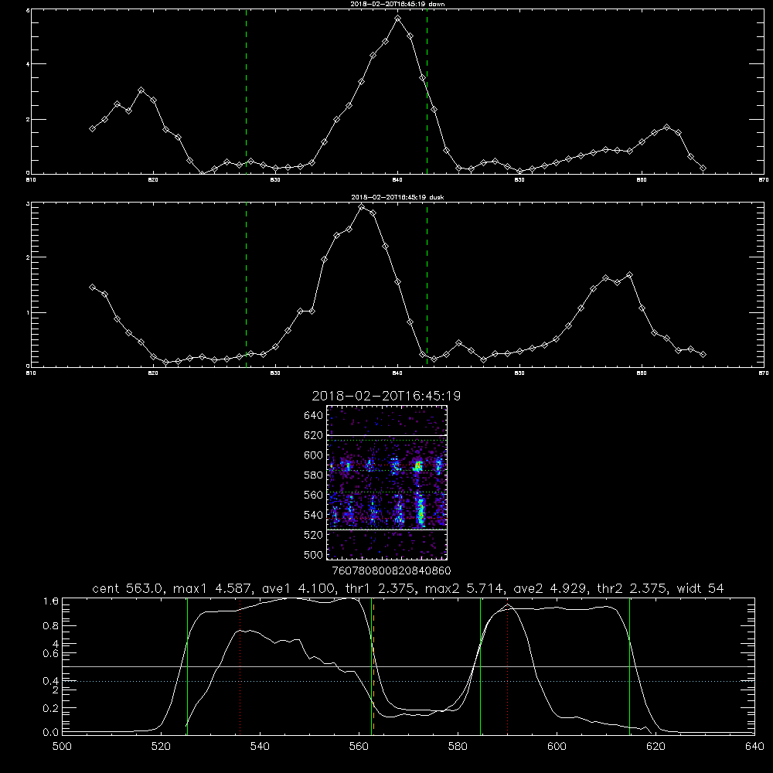Click image y-axis label 600
The width and height of the screenshot is (773, 773).
click(313, 455)
